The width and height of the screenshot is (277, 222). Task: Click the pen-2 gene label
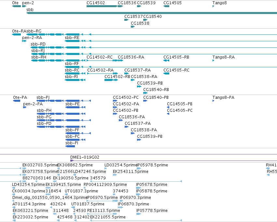28,3
